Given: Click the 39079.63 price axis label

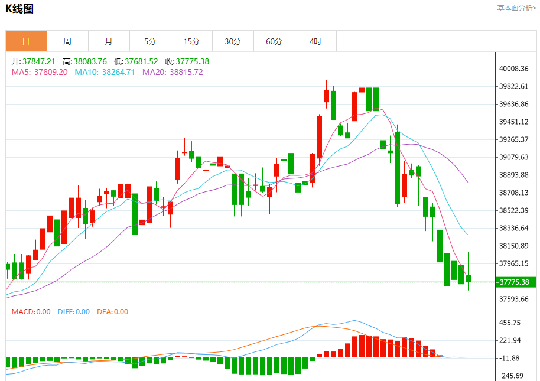Looking at the screenshot, I should click(x=514, y=157).
